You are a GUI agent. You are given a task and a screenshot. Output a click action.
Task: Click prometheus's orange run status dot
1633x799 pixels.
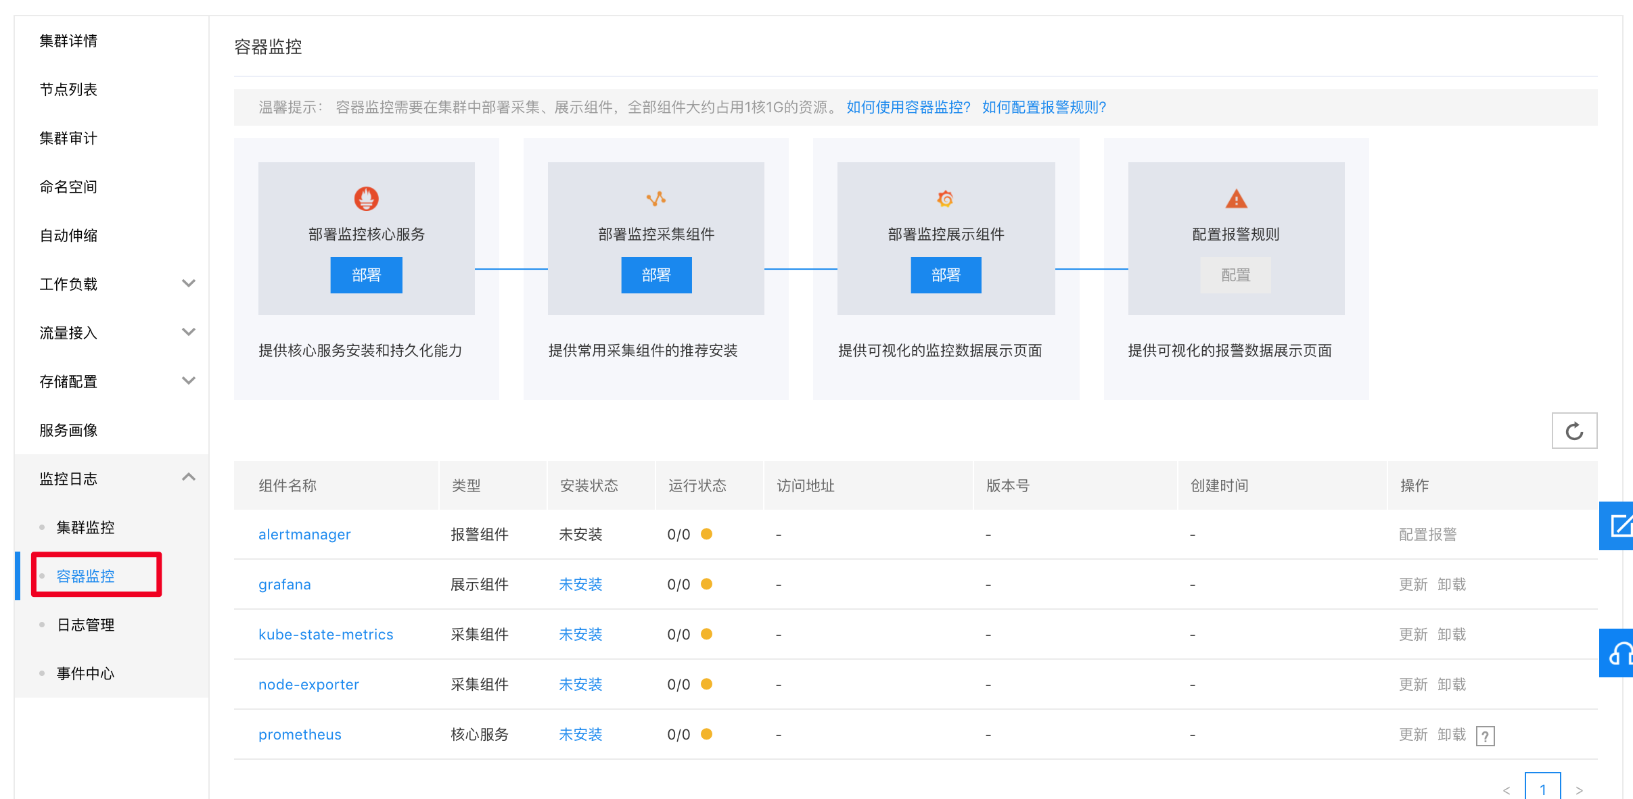tap(706, 734)
